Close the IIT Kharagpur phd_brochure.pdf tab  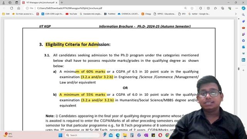point(56,3)
